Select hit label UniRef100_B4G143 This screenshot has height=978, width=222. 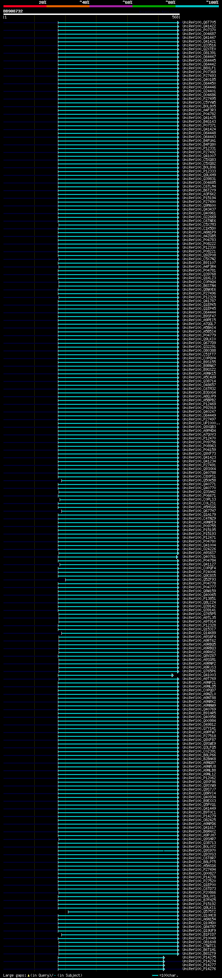click(x=199, y=121)
